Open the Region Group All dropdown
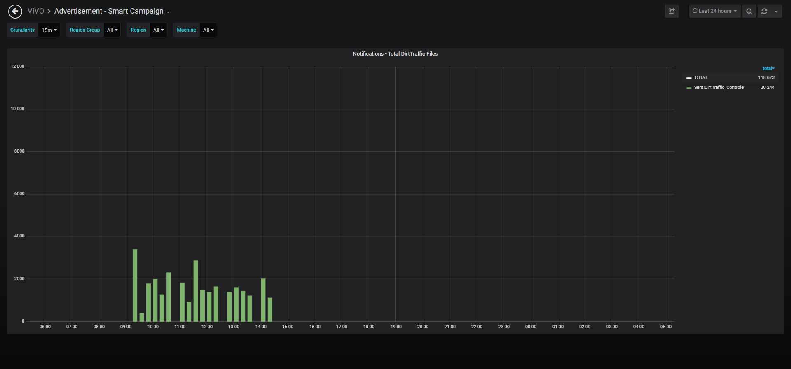This screenshot has width=791, height=369. pyautogui.click(x=112, y=30)
